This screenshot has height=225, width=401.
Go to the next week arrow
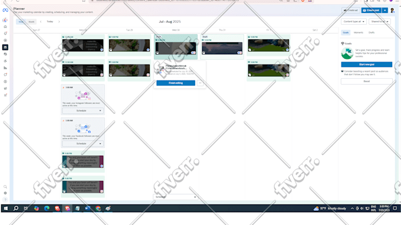[x=59, y=22]
